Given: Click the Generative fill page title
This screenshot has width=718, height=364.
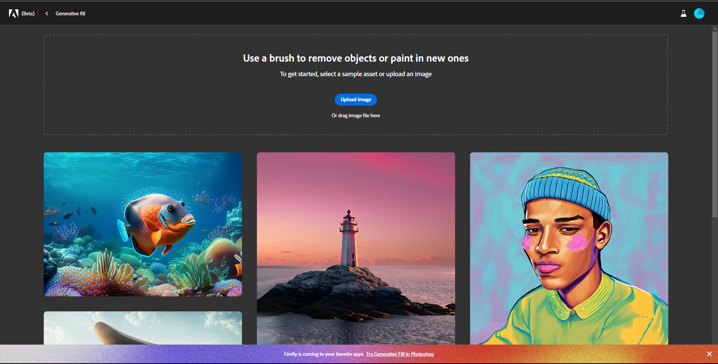Looking at the screenshot, I should tap(70, 13).
